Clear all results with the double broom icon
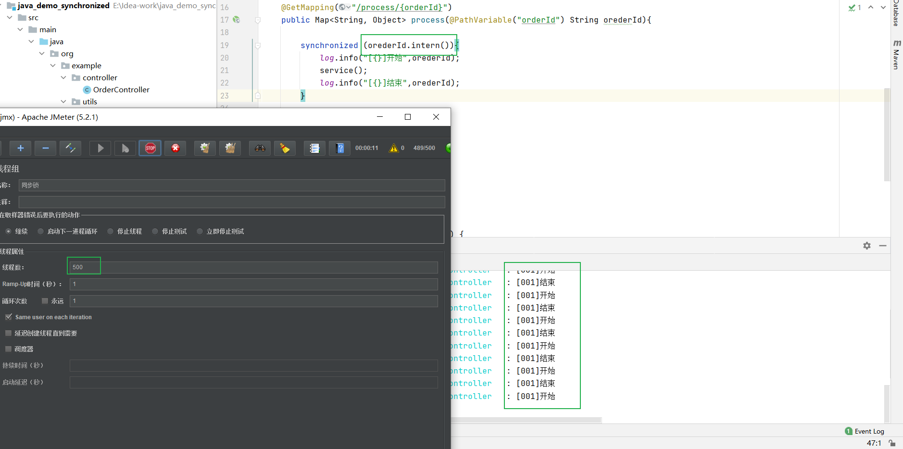This screenshot has height=449, width=903. (x=230, y=148)
